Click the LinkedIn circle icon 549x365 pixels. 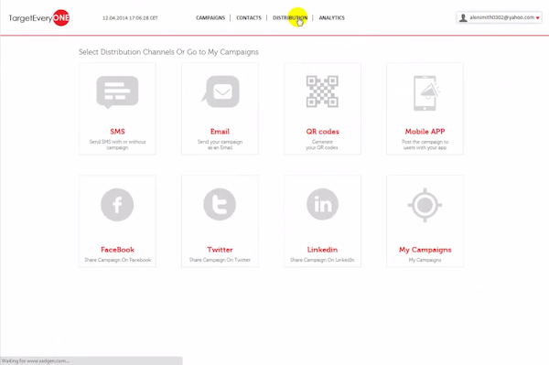[x=322, y=204]
